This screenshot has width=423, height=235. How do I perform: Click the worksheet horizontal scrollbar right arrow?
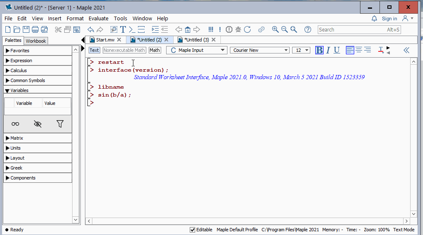[406, 221]
